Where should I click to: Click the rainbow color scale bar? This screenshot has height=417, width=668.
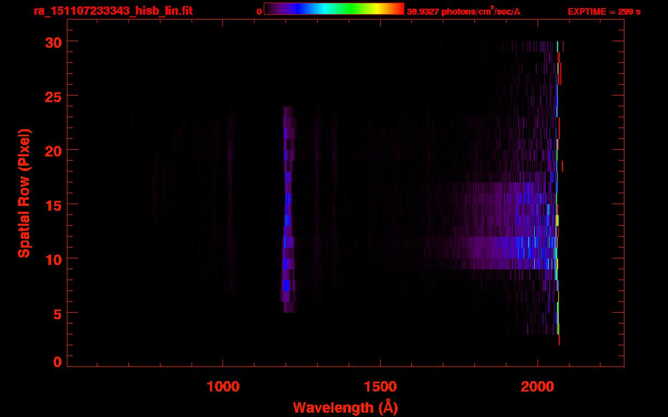click(x=334, y=9)
